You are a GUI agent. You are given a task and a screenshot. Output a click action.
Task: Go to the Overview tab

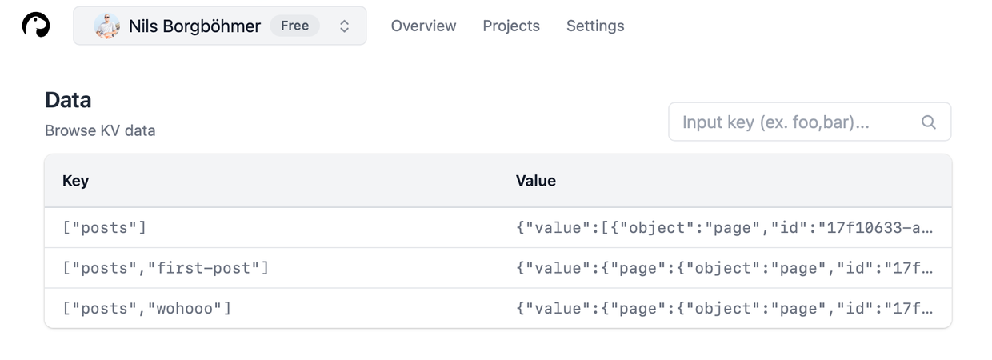click(423, 26)
